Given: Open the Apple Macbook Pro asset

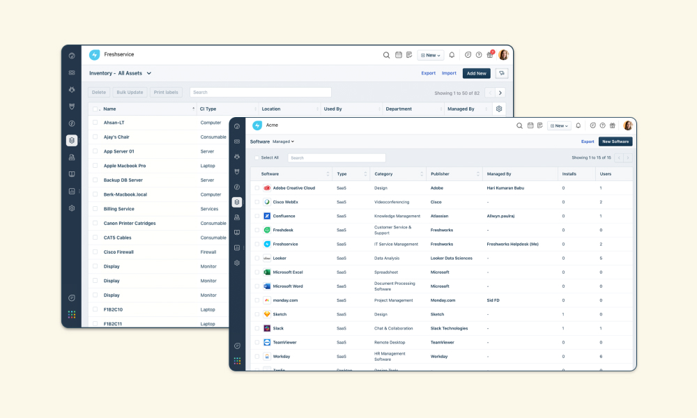Looking at the screenshot, I should [x=125, y=166].
